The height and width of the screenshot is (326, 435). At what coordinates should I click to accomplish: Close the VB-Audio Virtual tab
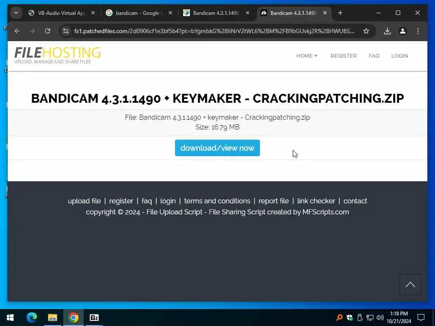pos(93,13)
